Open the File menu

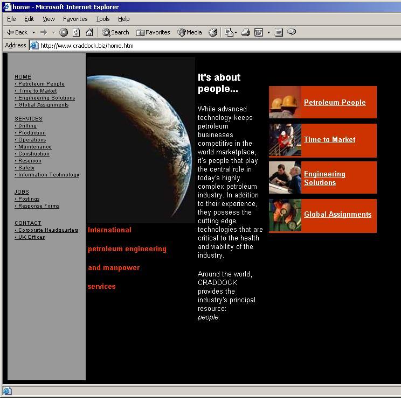(11, 19)
